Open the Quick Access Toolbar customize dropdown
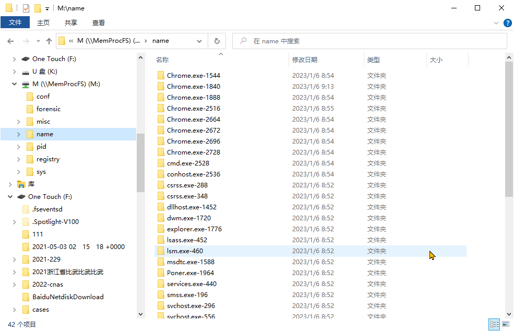514x331 pixels. coord(47,9)
